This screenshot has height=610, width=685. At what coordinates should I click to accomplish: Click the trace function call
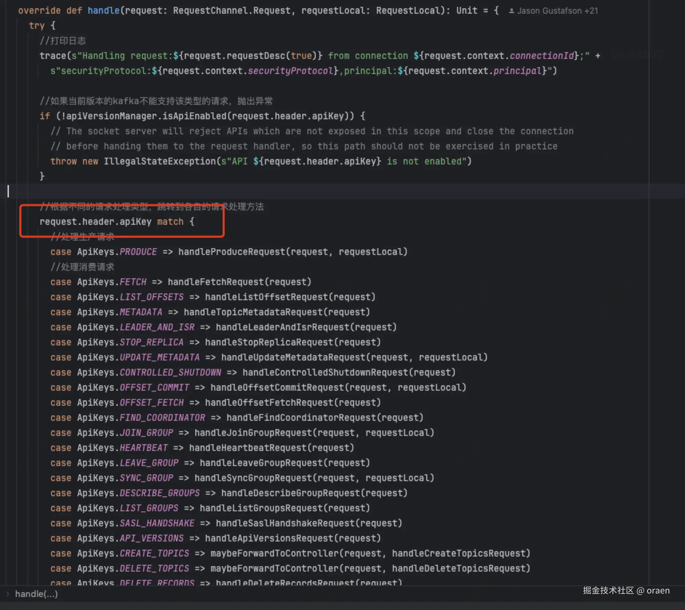[52, 56]
